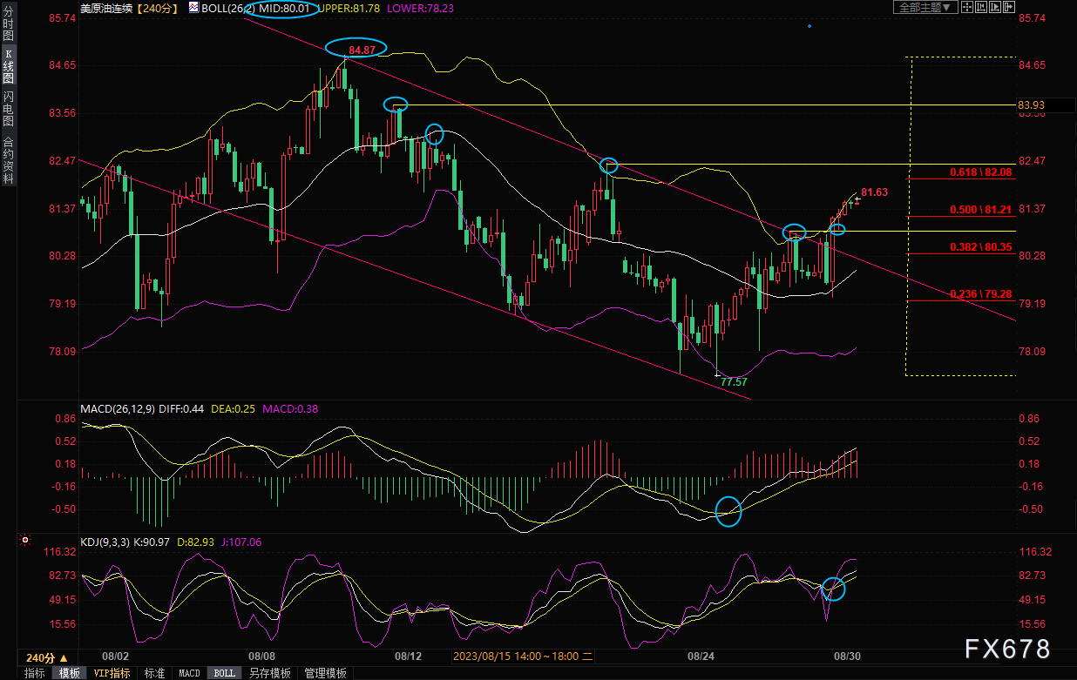Expand the 240分 period selector
Image resolution: width=1077 pixels, height=680 pixels.
point(46,657)
